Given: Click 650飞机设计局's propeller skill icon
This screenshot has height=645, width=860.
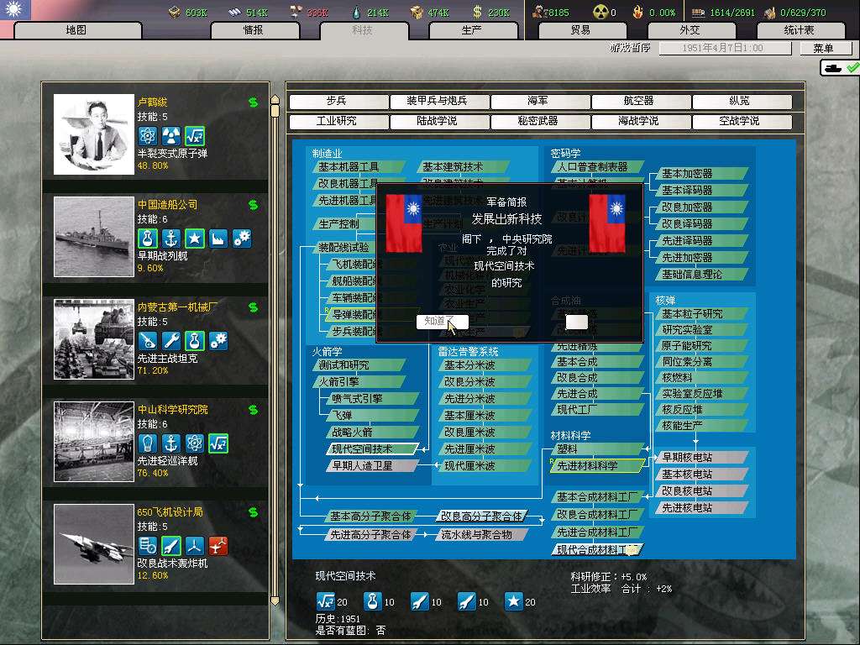Looking at the screenshot, I should (195, 546).
